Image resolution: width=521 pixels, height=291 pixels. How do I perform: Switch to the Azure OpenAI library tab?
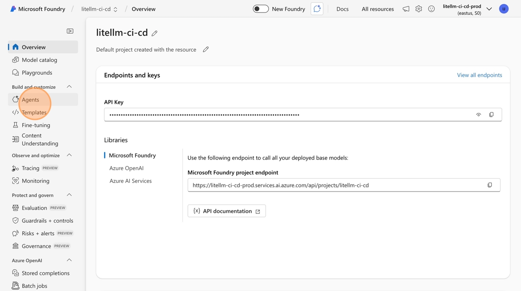pos(127,168)
